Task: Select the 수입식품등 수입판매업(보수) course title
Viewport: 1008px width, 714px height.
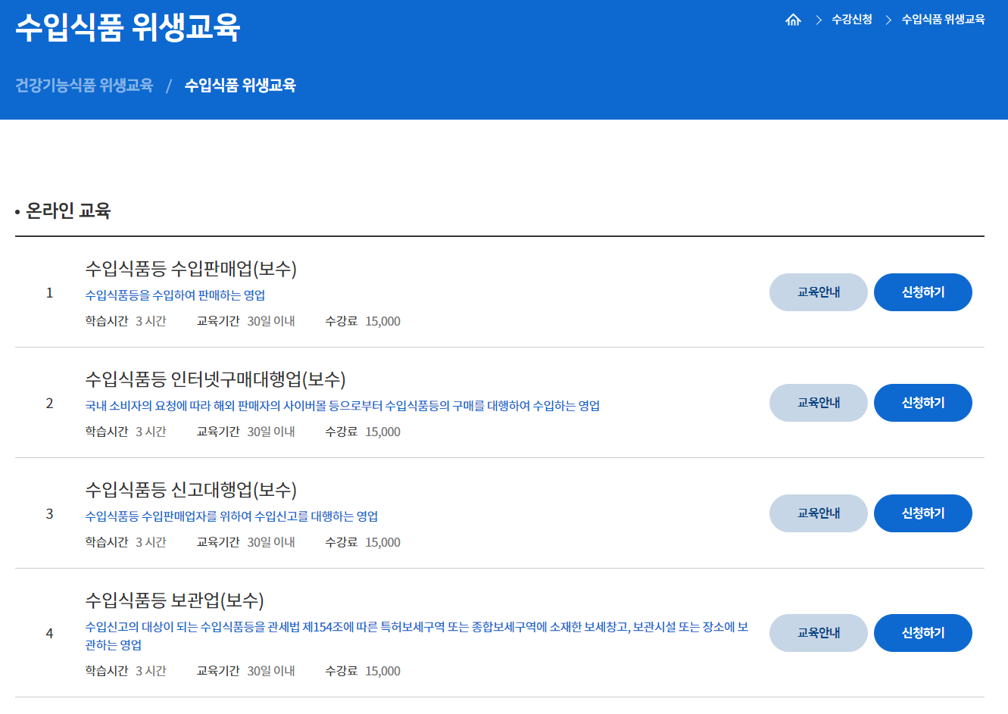Action: pyautogui.click(x=192, y=268)
